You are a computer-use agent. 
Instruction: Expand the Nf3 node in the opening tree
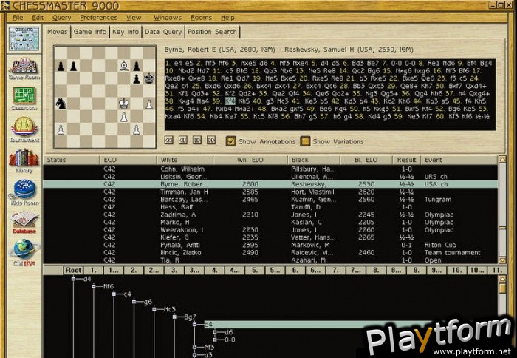[194, 348]
